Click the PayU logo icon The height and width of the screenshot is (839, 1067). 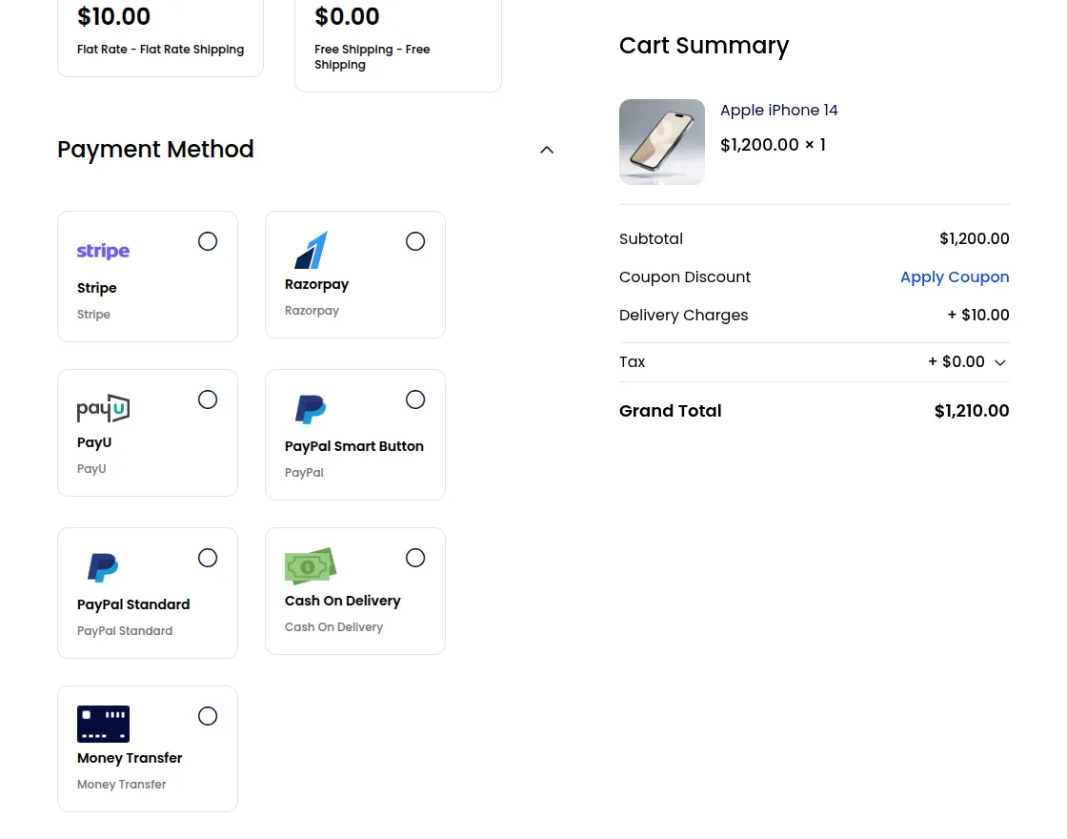103,409
